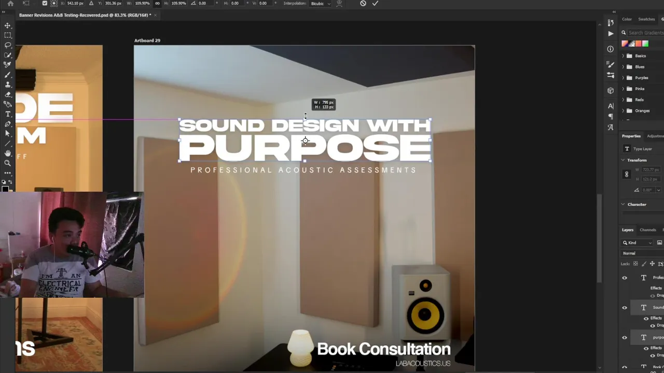664x373 pixels.
Task: Toggle Effects visibility under purpose layer
Action: tap(646, 348)
